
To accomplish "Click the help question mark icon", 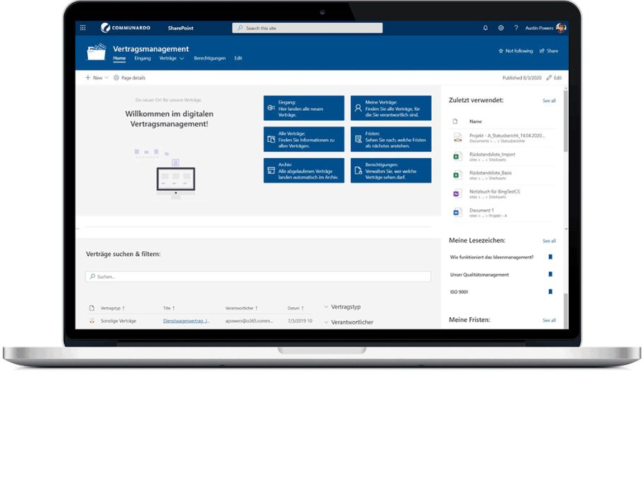I will [x=515, y=28].
